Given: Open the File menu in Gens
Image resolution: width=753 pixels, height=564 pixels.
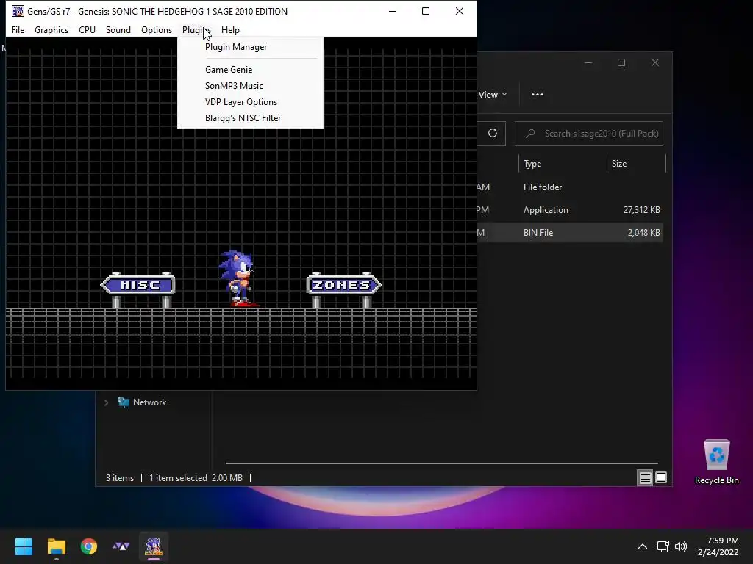Looking at the screenshot, I should click(x=18, y=29).
